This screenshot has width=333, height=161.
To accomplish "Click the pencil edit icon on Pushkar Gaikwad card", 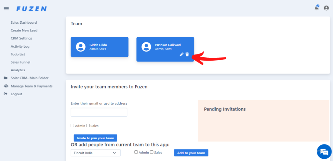I will point(181,54).
